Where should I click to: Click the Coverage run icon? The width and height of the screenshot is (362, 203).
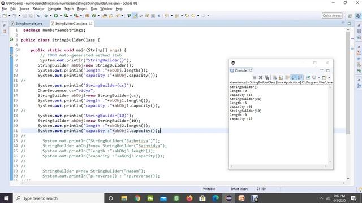[x=66, y=16]
